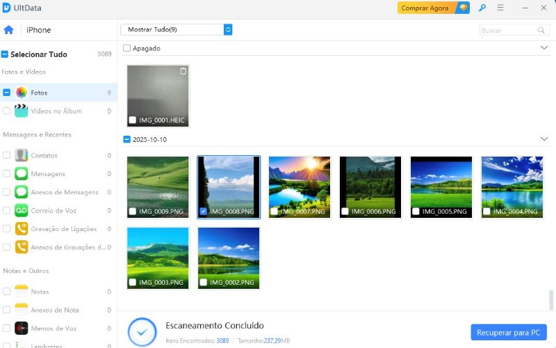Enable the Mensagens checkbox
Viewport: 556px width, 348px height.
(7, 174)
